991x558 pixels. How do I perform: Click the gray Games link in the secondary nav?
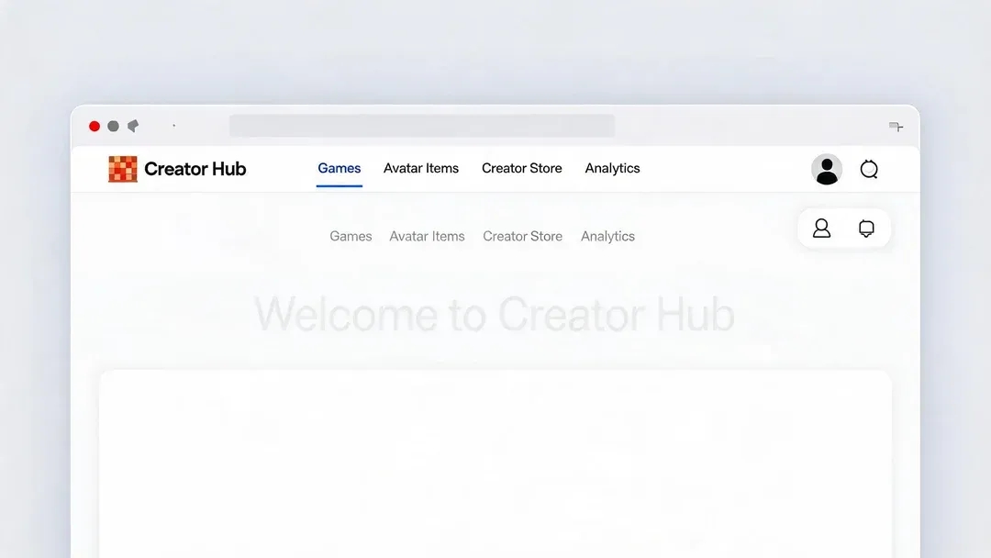(351, 237)
